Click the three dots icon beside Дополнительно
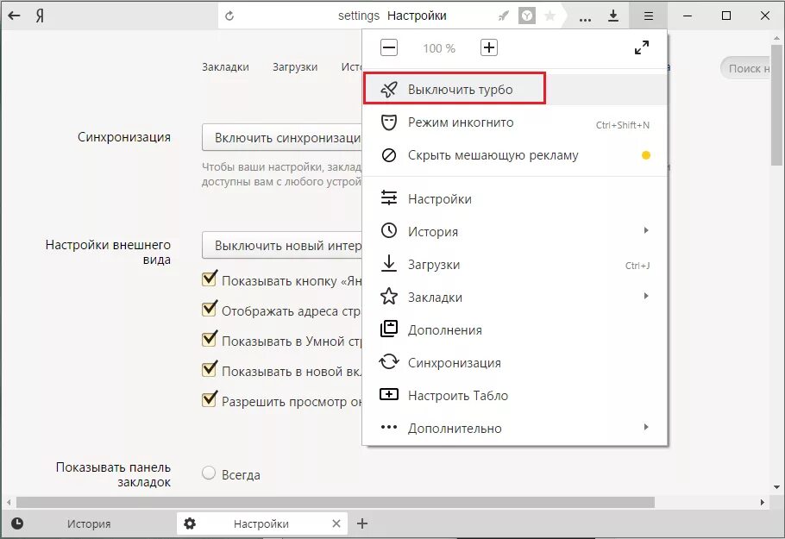This screenshot has height=539, width=785. (x=389, y=427)
